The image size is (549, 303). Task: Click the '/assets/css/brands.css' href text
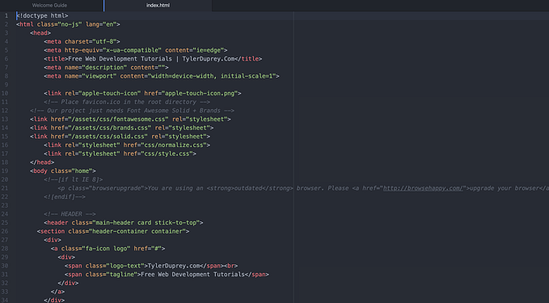pos(110,128)
